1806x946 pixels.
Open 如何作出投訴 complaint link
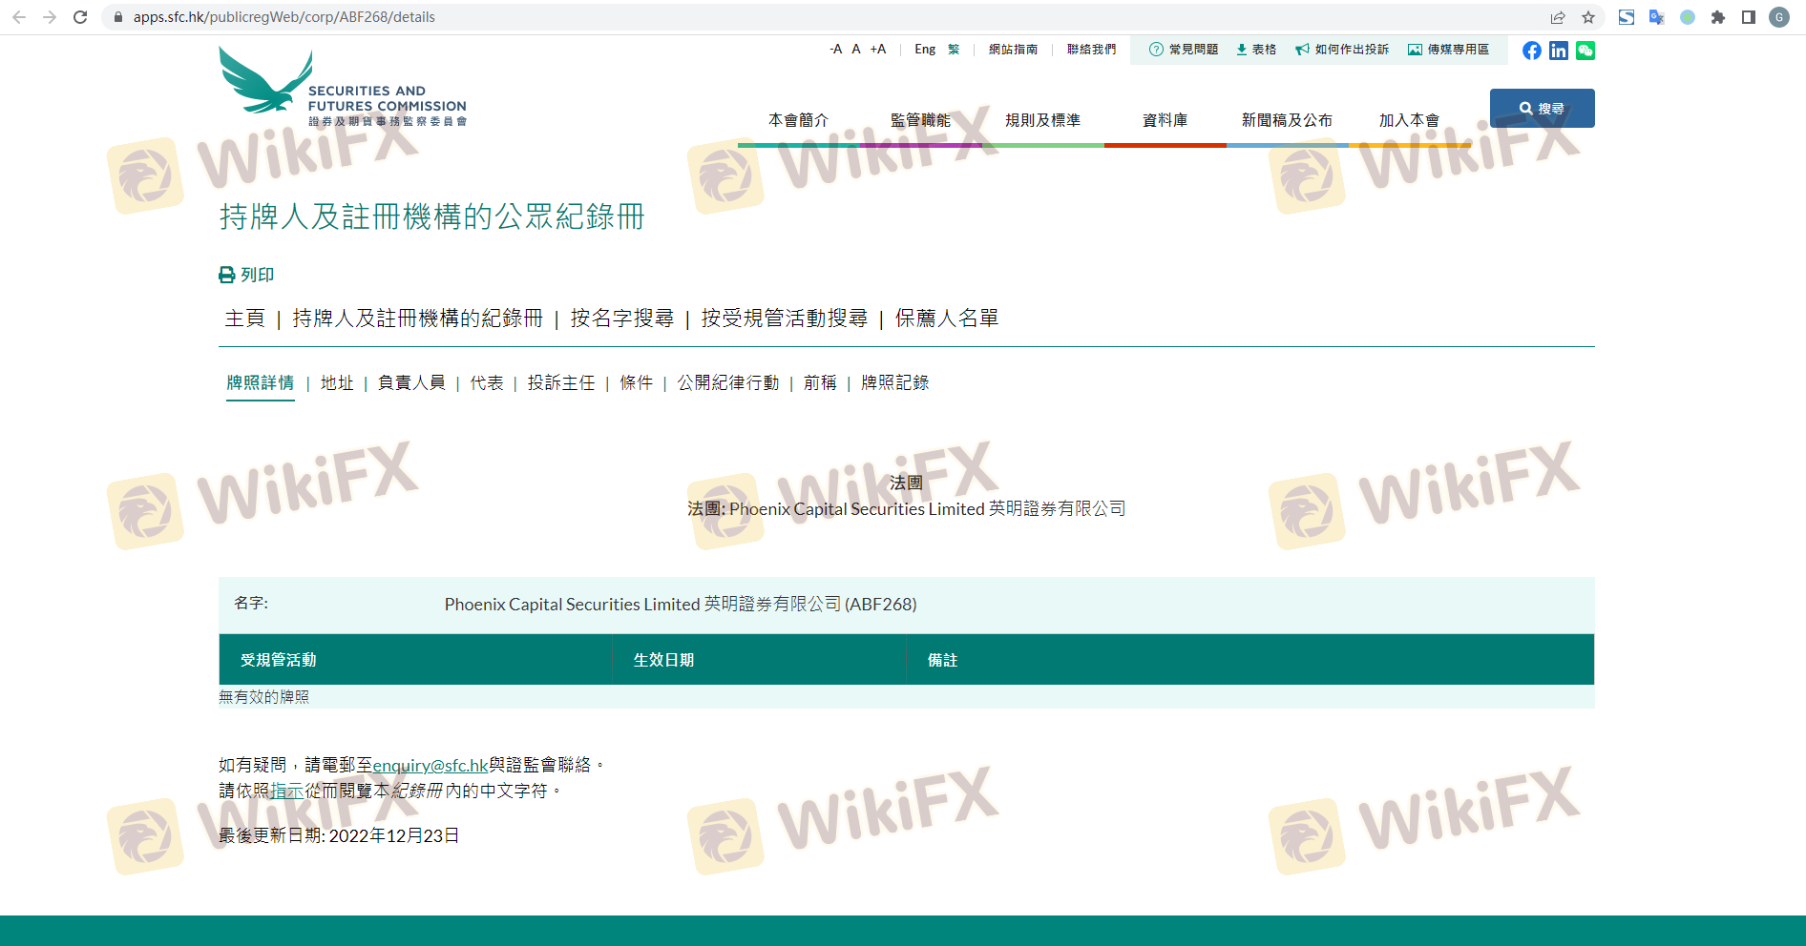coord(1342,50)
